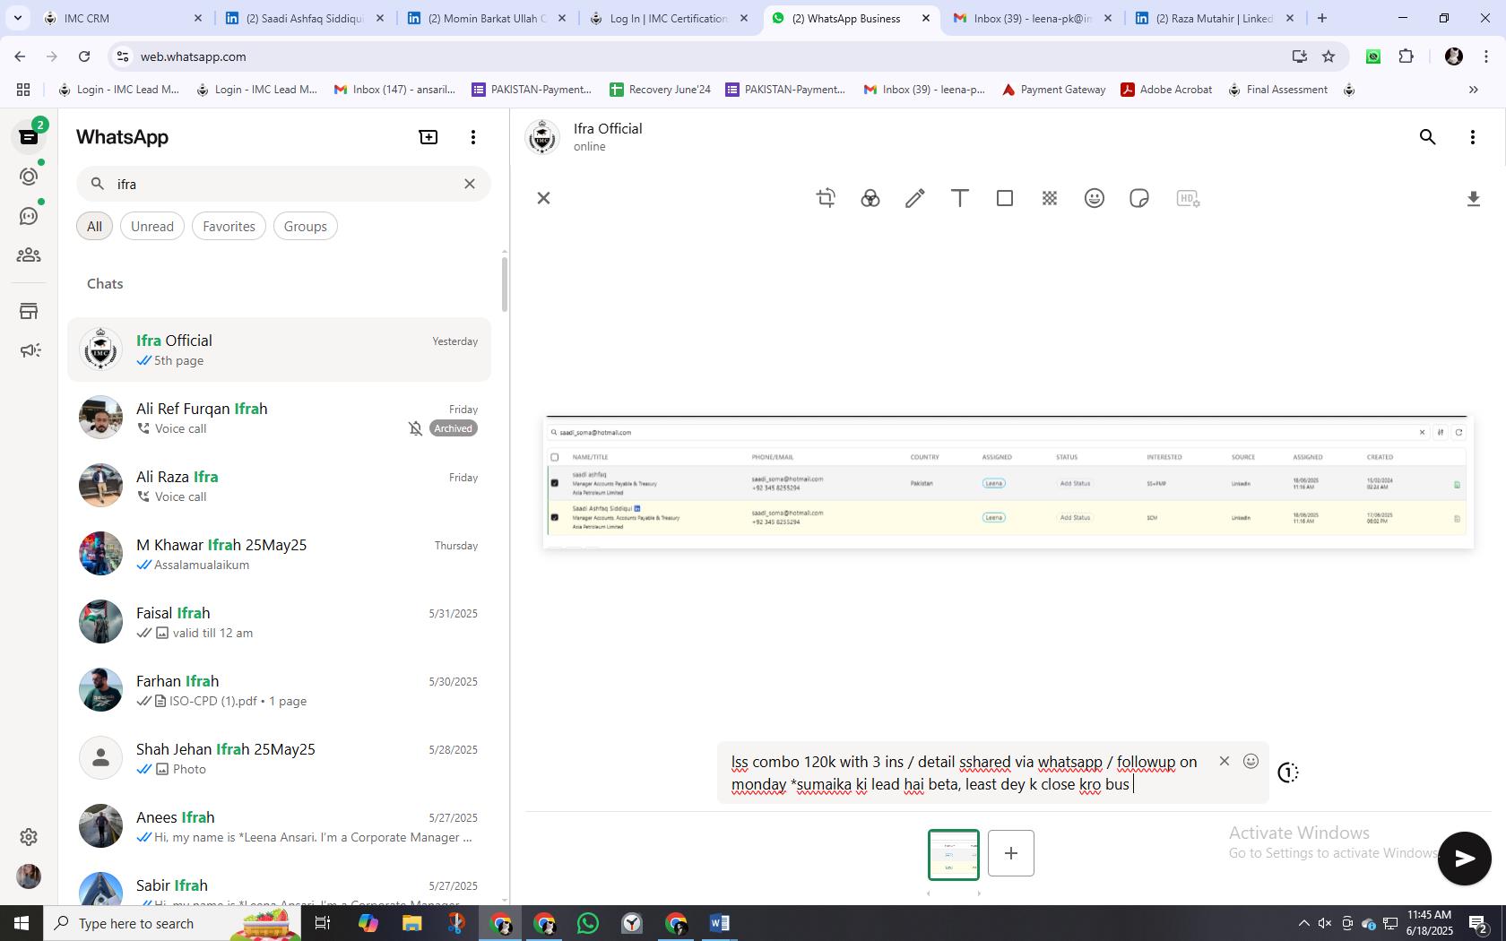Viewport: 1506px width, 941px height.
Task: Switch to IMC CRM browser tab
Action: pyautogui.click(x=121, y=18)
